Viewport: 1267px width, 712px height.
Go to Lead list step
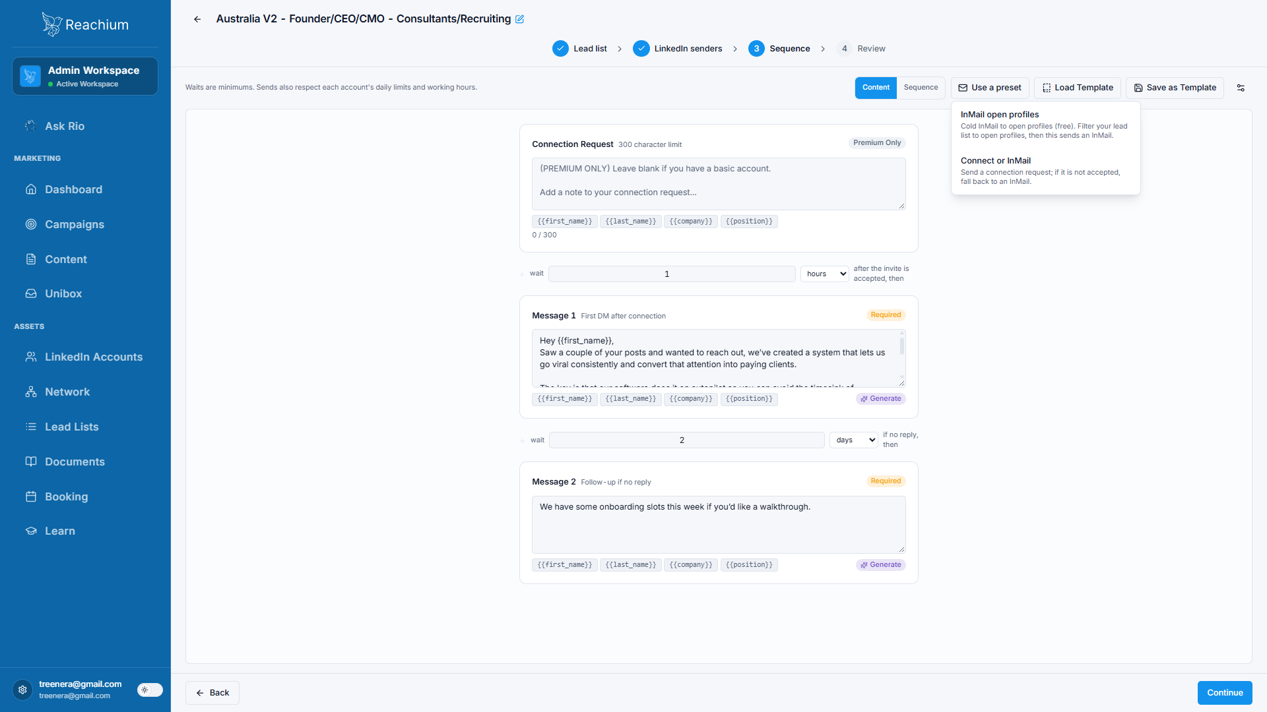point(580,49)
